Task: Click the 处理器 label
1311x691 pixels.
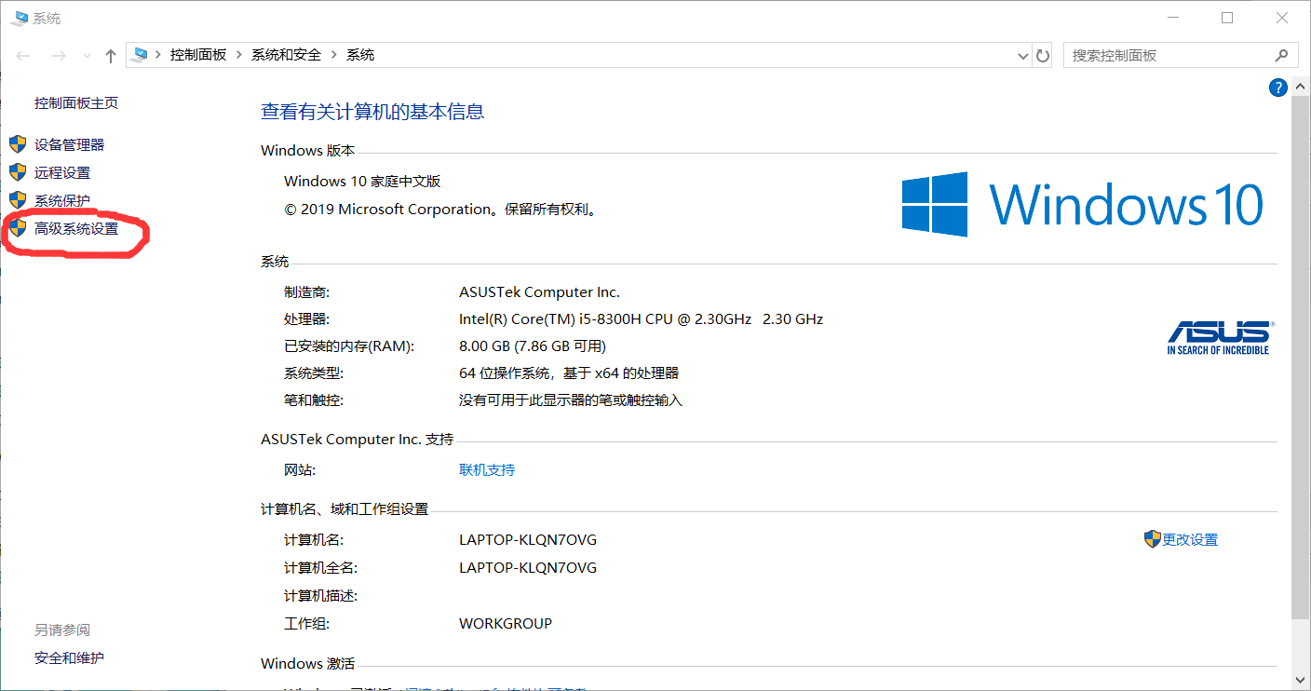Action: [x=307, y=318]
